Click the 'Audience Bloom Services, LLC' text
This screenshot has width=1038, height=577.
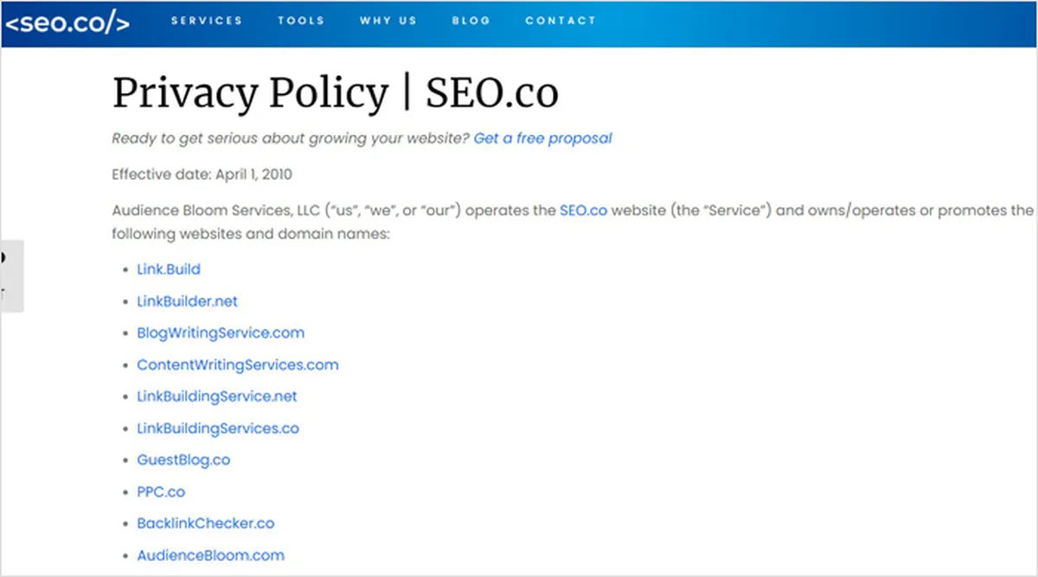point(216,210)
